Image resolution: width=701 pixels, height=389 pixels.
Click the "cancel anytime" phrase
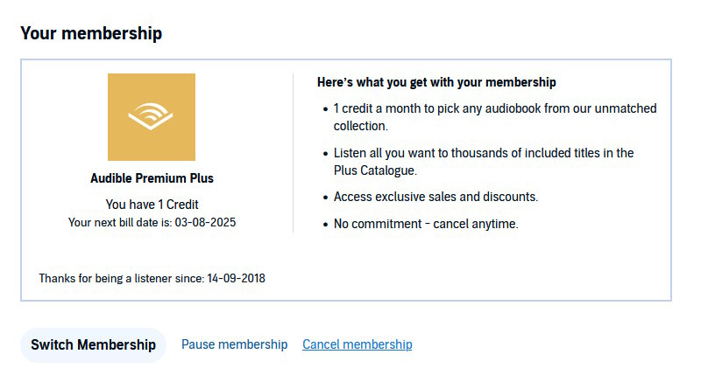tap(478, 224)
